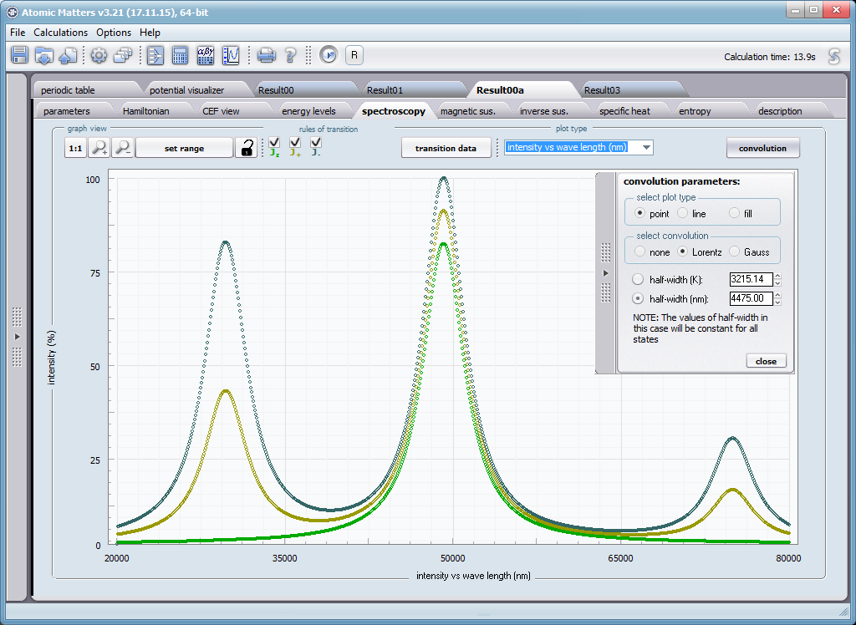Open the intensity vs wave length dropdown

tap(646, 146)
